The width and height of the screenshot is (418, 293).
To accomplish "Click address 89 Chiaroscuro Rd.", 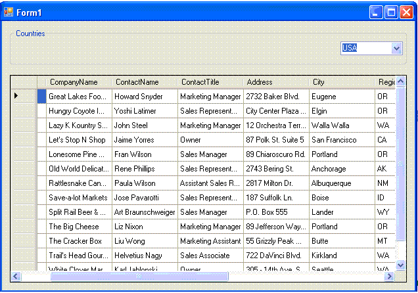I will (275, 154).
